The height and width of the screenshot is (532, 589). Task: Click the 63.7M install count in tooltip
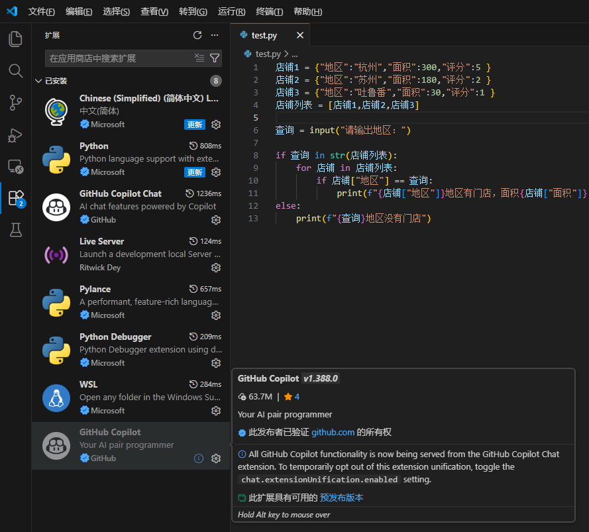(x=256, y=397)
